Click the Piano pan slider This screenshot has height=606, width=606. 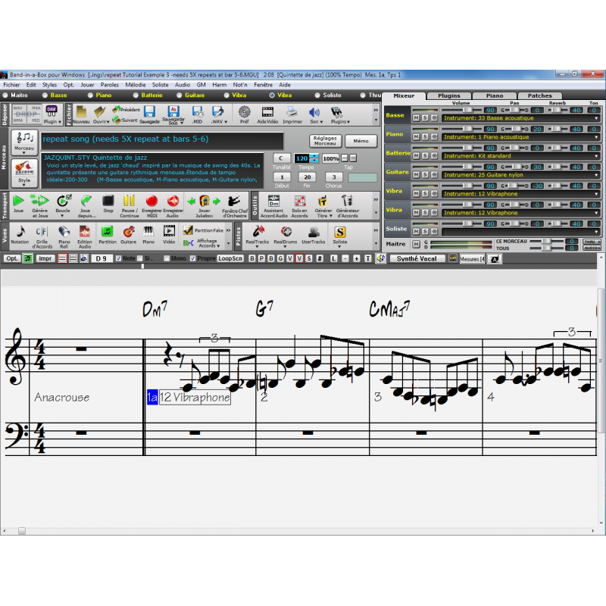click(514, 129)
